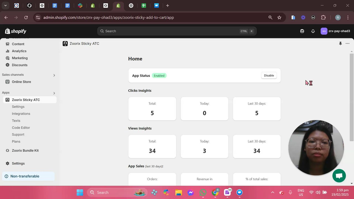
Task: Open WhatsApp from the taskbar
Action: click(x=203, y=192)
